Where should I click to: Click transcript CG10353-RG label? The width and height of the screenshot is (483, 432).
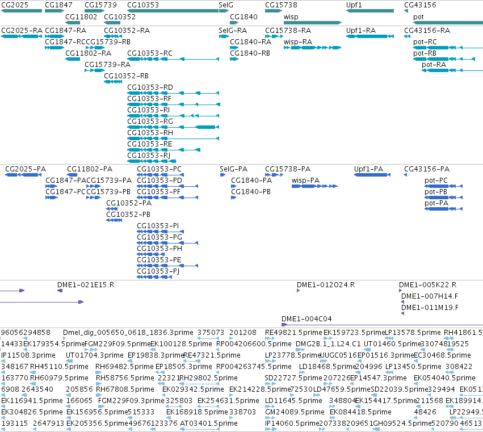[x=150, y=121]
